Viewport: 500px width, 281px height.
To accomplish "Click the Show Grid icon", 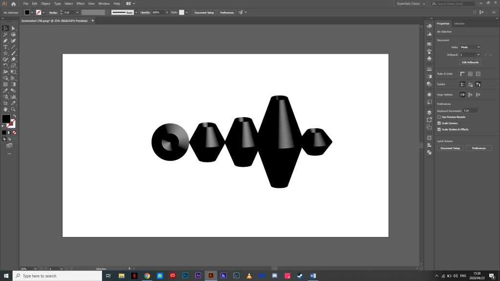I will [x=470, y=74].
